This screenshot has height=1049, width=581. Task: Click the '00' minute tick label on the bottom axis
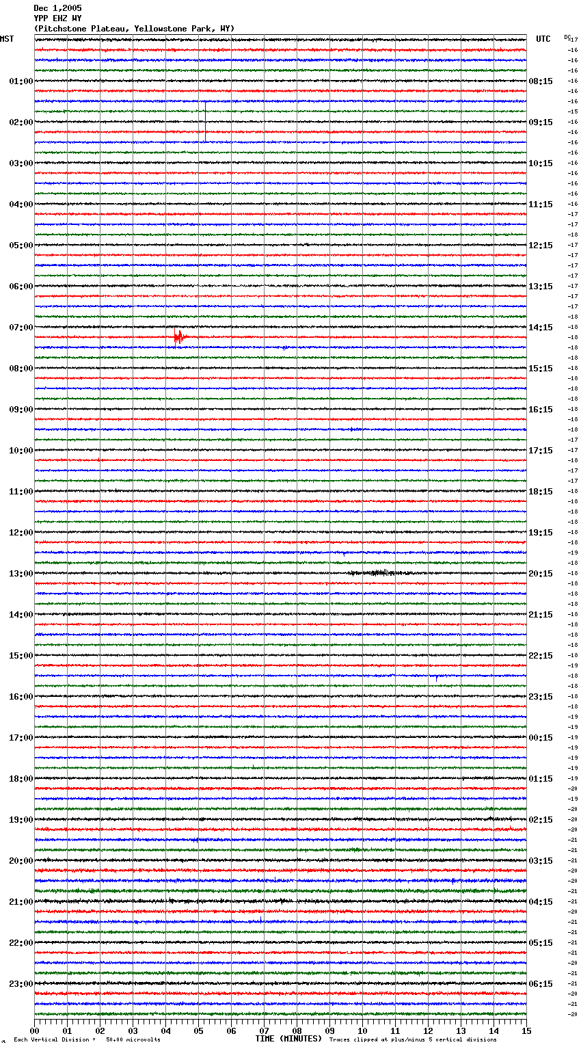(34, 1031)
